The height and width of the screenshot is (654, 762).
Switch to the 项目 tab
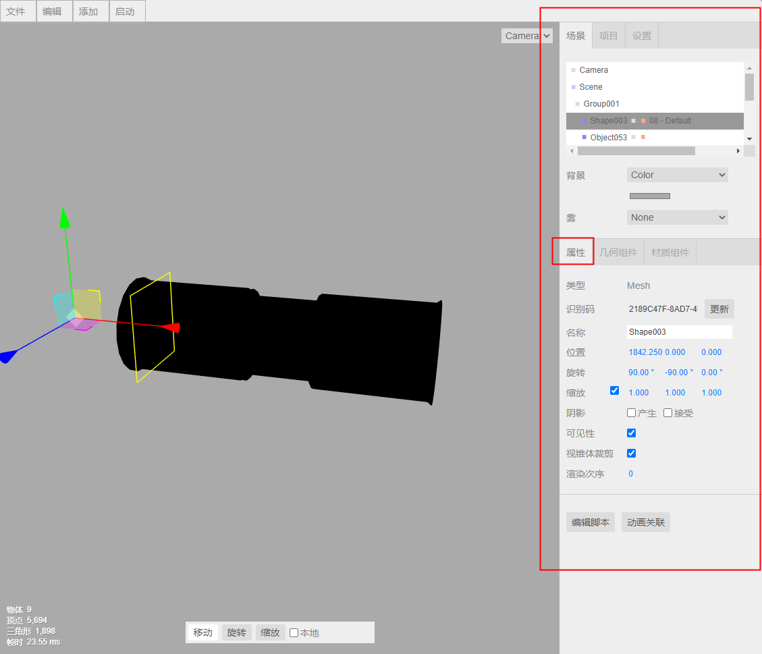[x=608, y=36]
